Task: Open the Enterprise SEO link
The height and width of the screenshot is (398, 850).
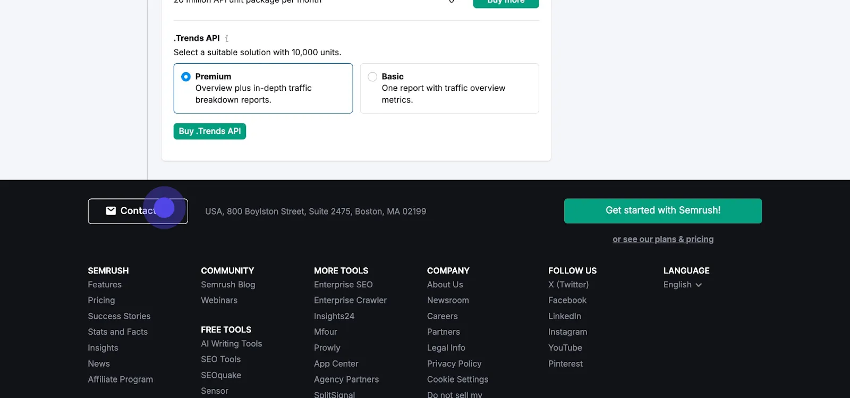Action: coord(343,285)
